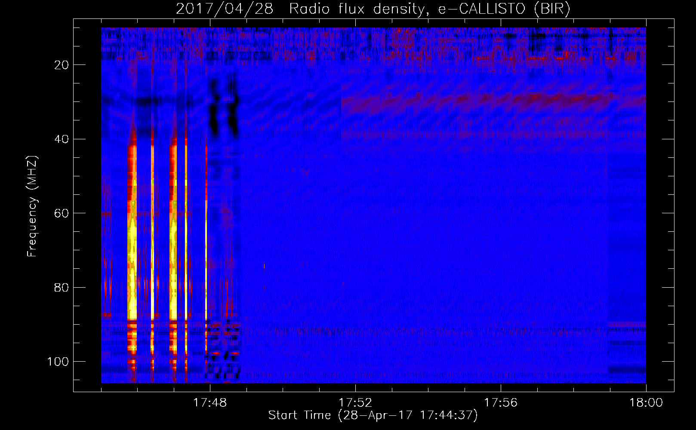Click the '60' frequency tick label

tap(62, 213)
